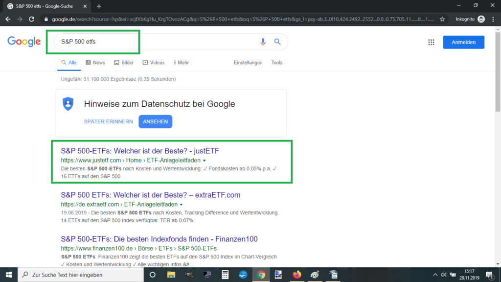Choose SPÄTER ERINNERN in privacy notice
This screenshot has width=501, height=282.
(108, 121)
